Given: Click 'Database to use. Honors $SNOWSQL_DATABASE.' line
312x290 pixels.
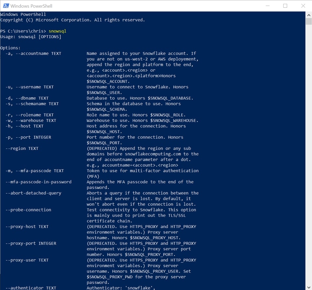Looking at the screenshot, I should click(x=140, y=98).
